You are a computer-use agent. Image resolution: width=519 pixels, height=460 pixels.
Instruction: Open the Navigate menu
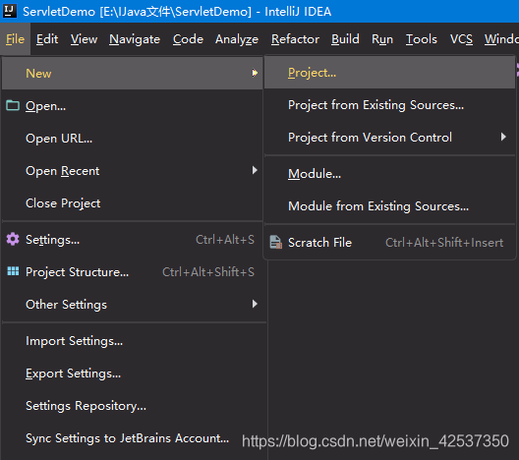pyautogui.click(x=135, y=39)
